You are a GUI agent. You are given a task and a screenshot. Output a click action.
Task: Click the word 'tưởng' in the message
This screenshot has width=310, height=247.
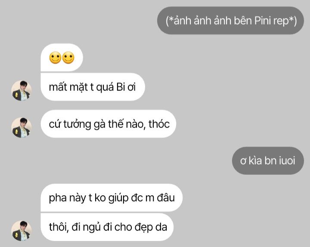tap(77, 124)
